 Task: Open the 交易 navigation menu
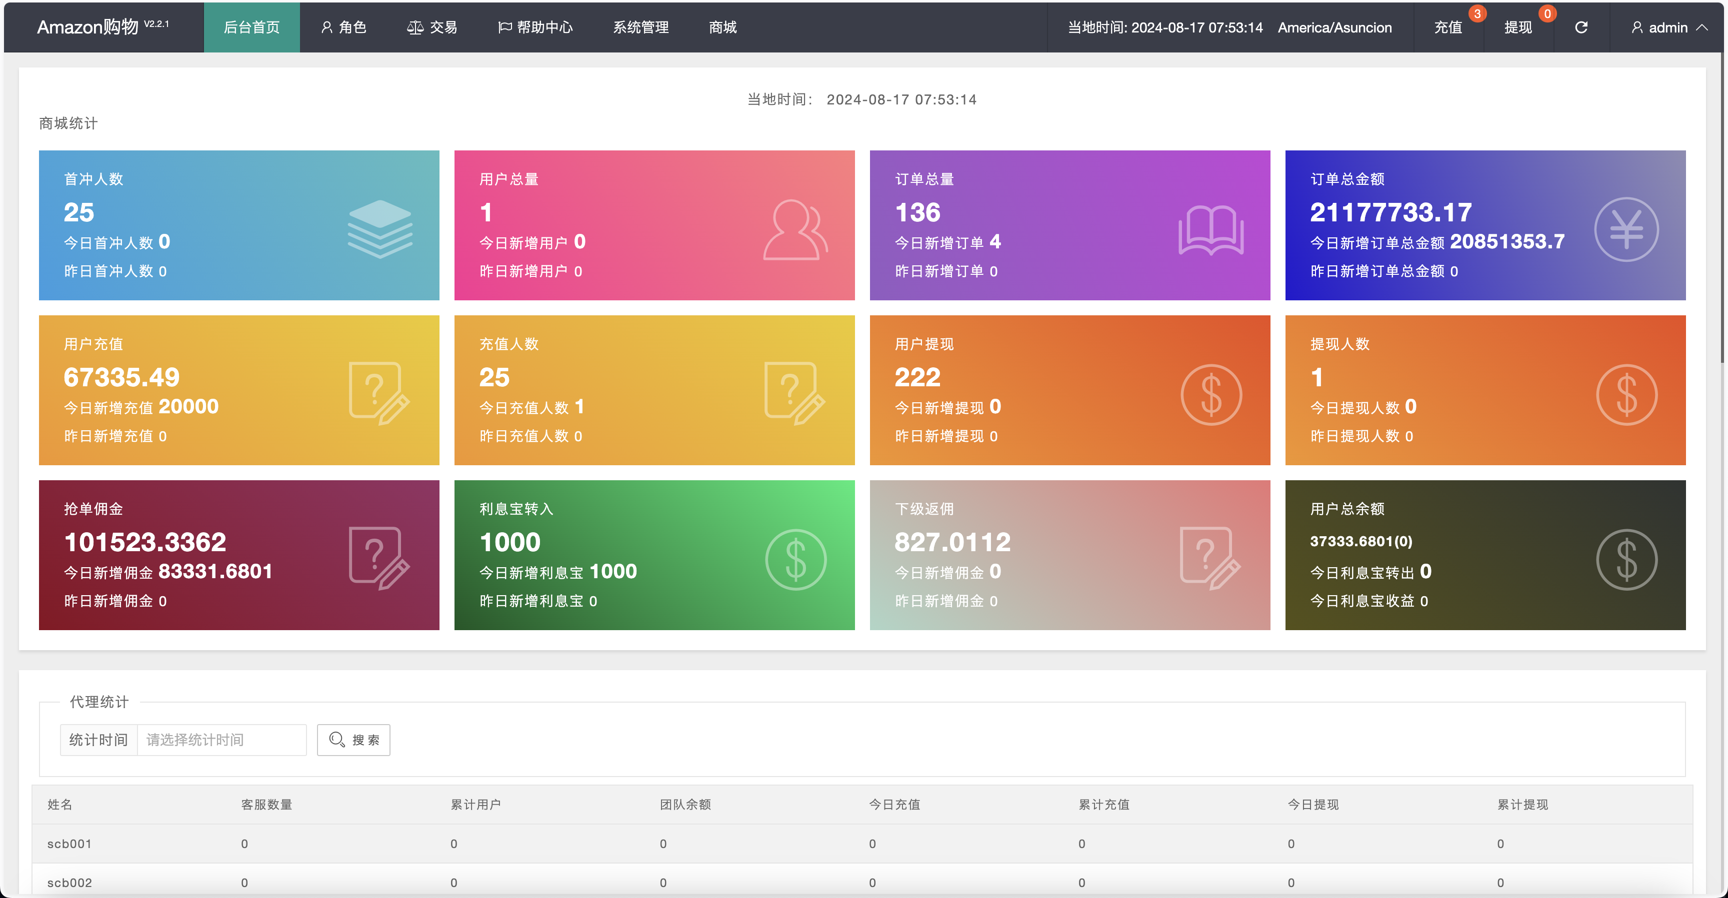[x=432, y=27]
